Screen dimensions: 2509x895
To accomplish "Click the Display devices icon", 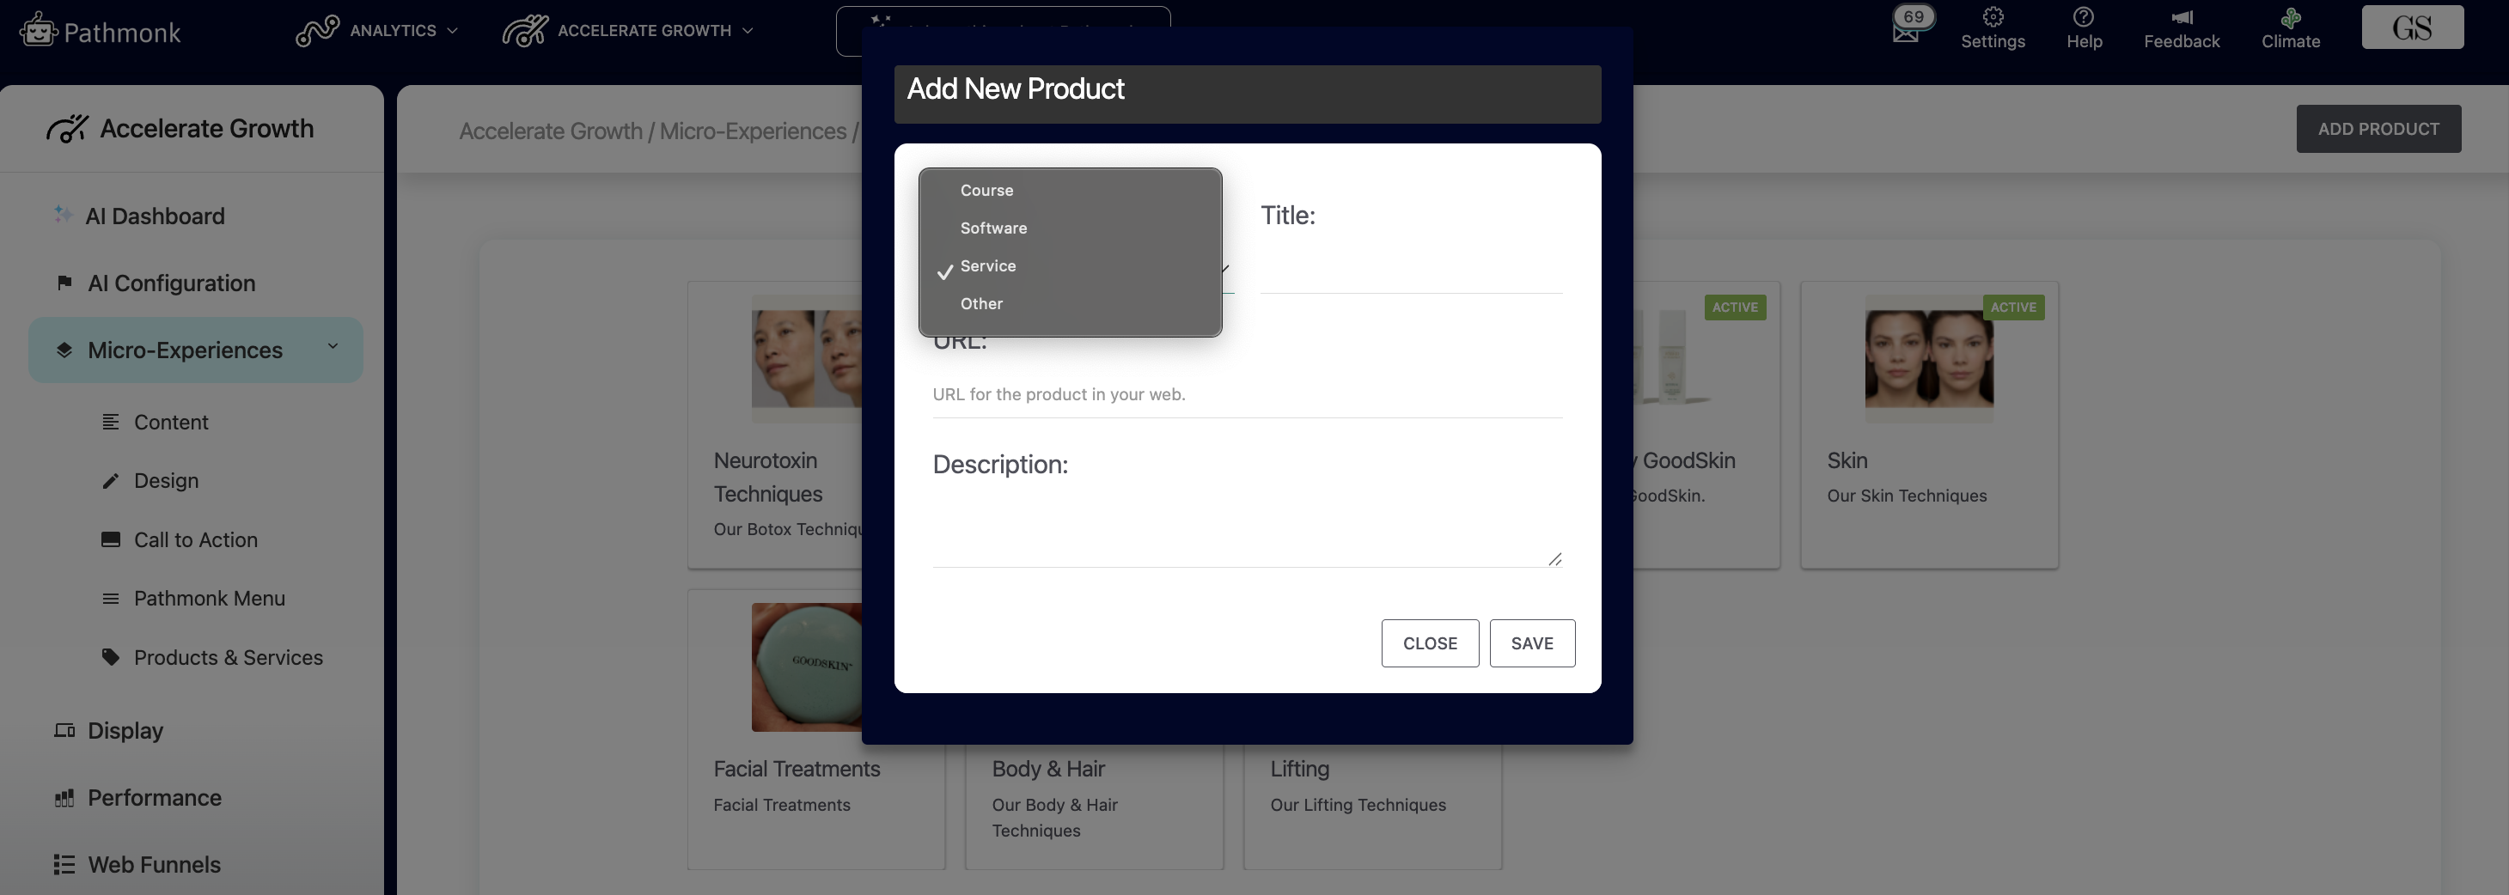I will tap(64, 730).
